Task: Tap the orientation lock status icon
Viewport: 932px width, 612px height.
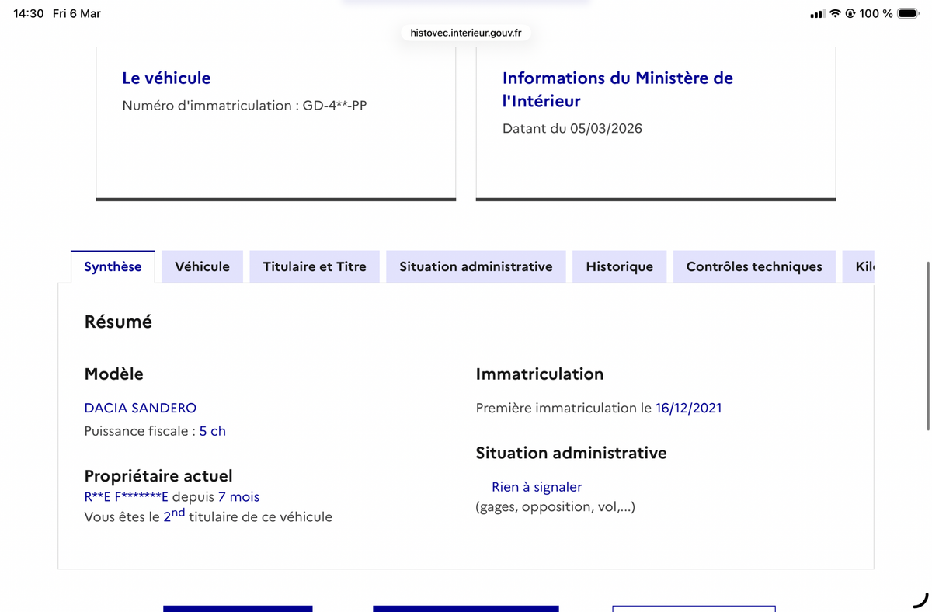Action: pyautogui.click(x=850, y=13)
